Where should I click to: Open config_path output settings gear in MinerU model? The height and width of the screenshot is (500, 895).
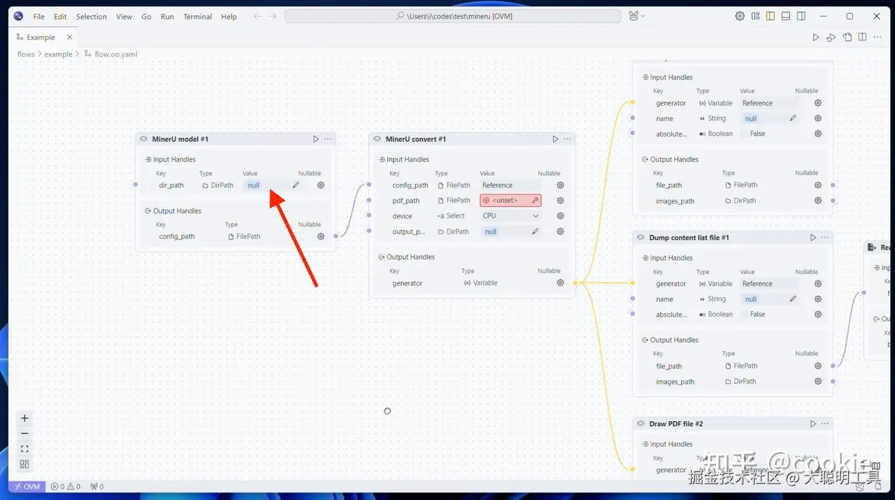321,236
